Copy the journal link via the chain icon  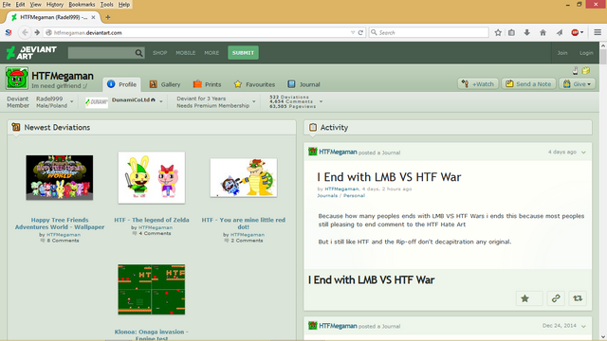coord(556,298)
